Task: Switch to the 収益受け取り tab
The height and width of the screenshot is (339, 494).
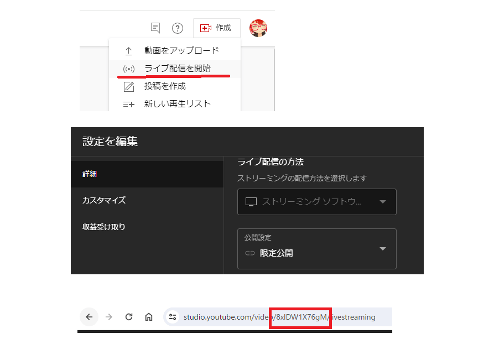Action: click(147, 227)
